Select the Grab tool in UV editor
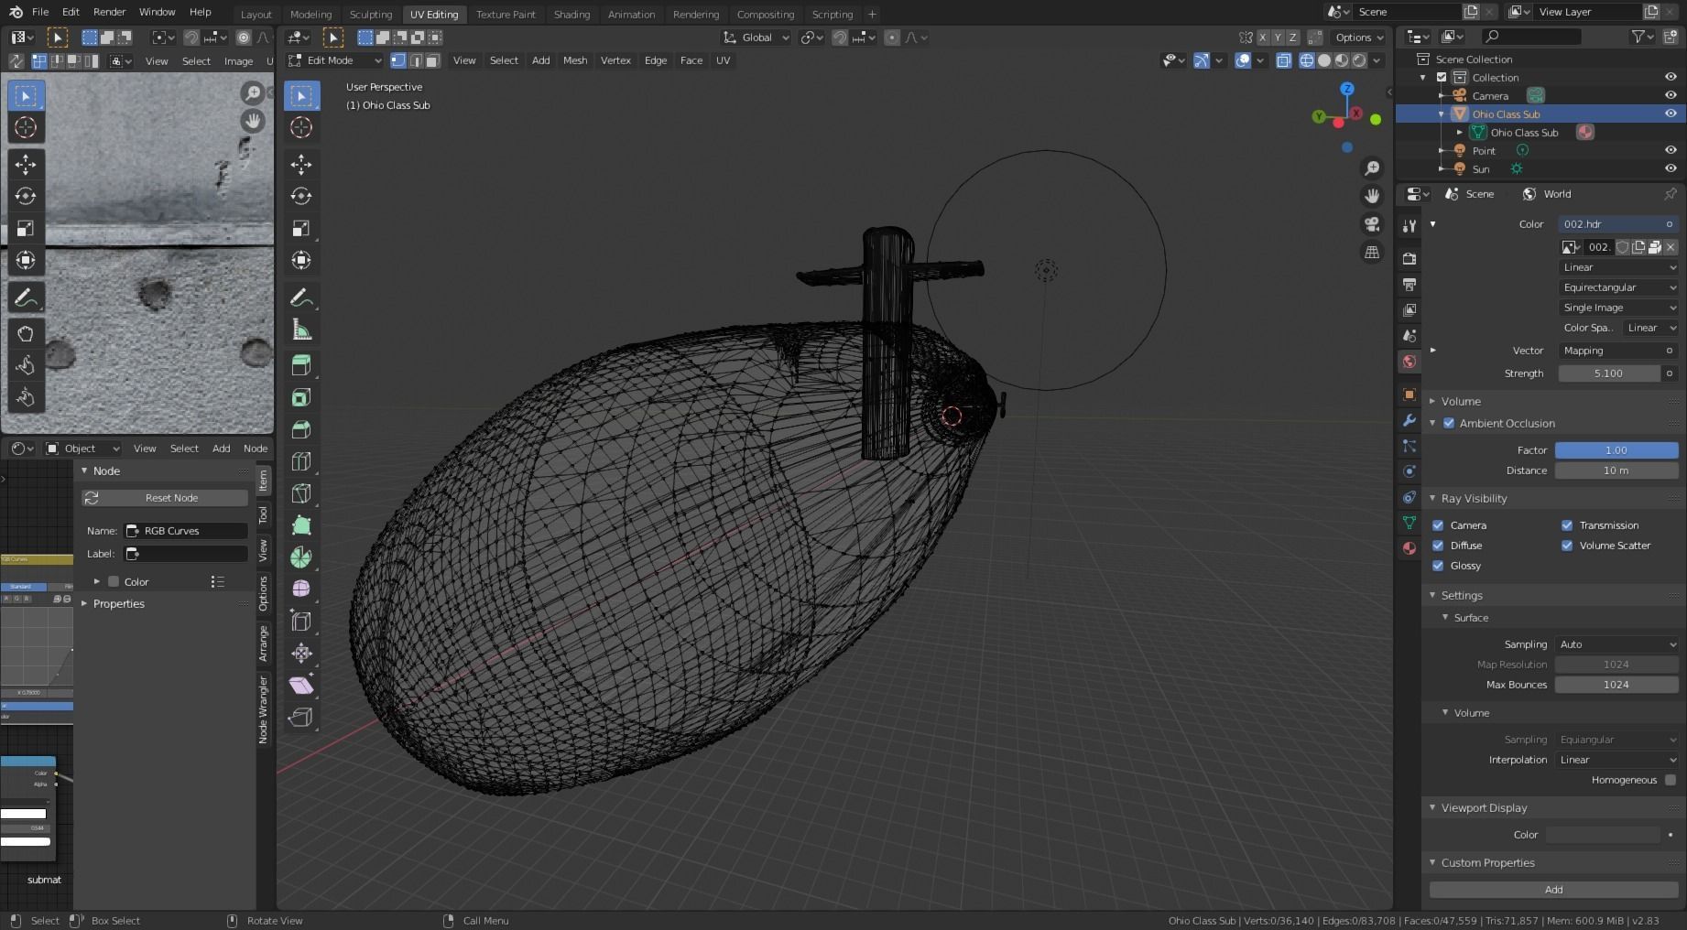The height and width of the screenshot is (930, 1687). (x=26, y=333)
